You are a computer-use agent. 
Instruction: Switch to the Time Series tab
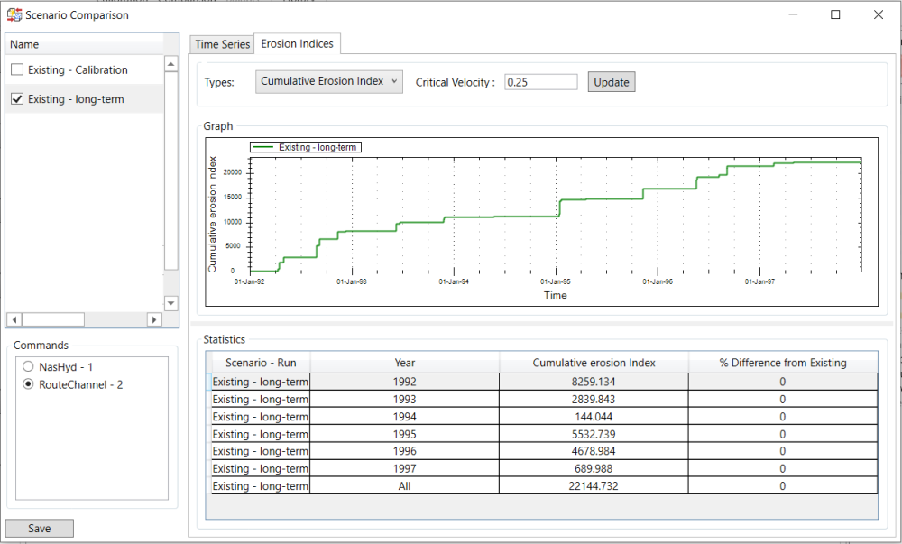(x=223, y=44)
